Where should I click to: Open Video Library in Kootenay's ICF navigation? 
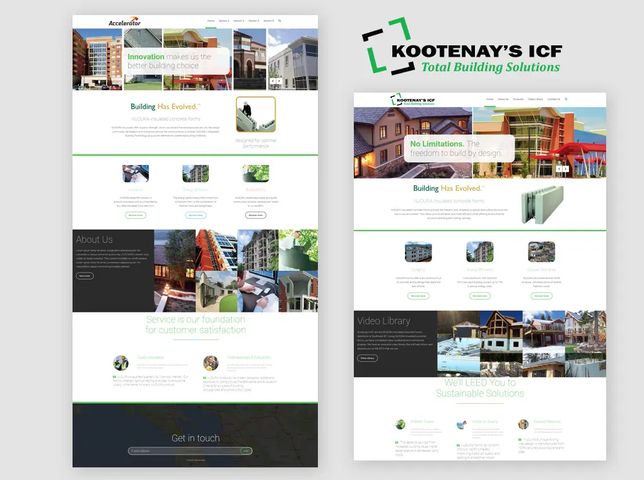(x=536, y=99)
